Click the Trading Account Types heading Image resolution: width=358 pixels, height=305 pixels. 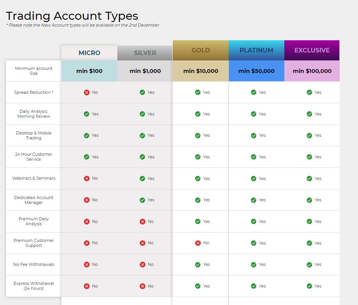coord(72,16)
